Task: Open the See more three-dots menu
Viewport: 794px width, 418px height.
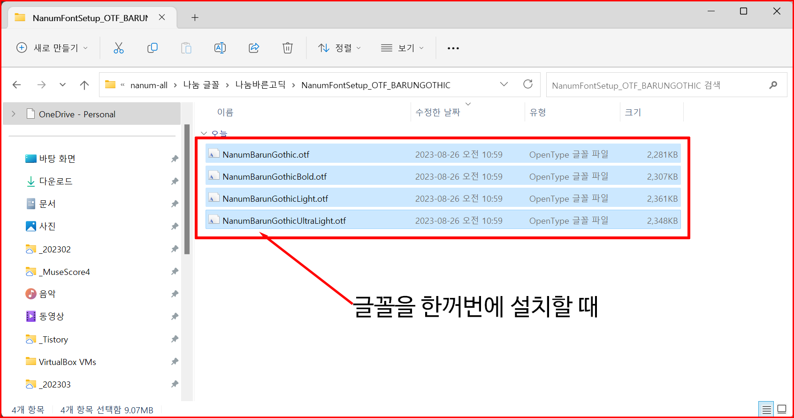Action: pyautogui.click(x=453, y=48)
